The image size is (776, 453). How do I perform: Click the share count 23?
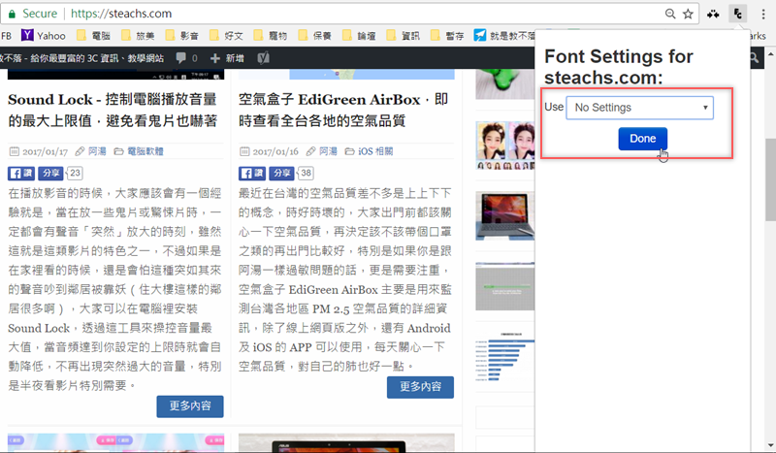(x=75, y=173)
